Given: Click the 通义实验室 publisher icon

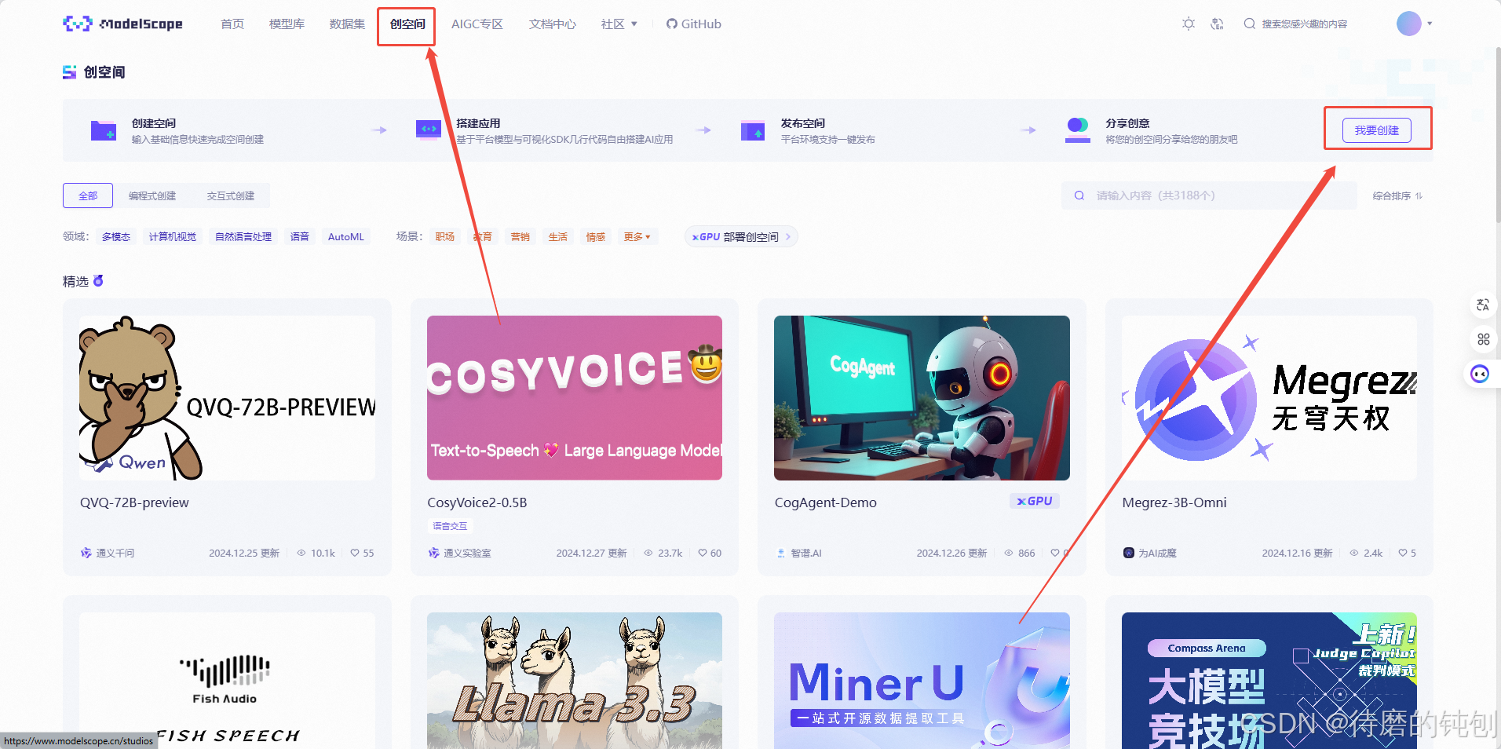Looking at the screenshot, I should [433, 553].
